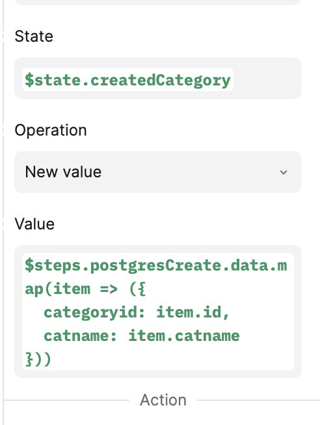Viewport: 320px width, 425px height.
Task: Click the State field label
Action: (34, 37)
